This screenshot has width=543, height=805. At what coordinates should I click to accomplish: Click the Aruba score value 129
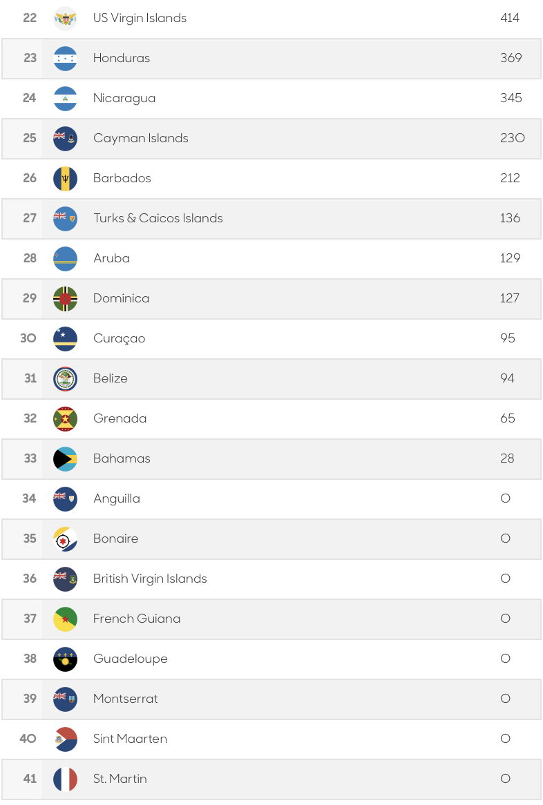(510, 258)
